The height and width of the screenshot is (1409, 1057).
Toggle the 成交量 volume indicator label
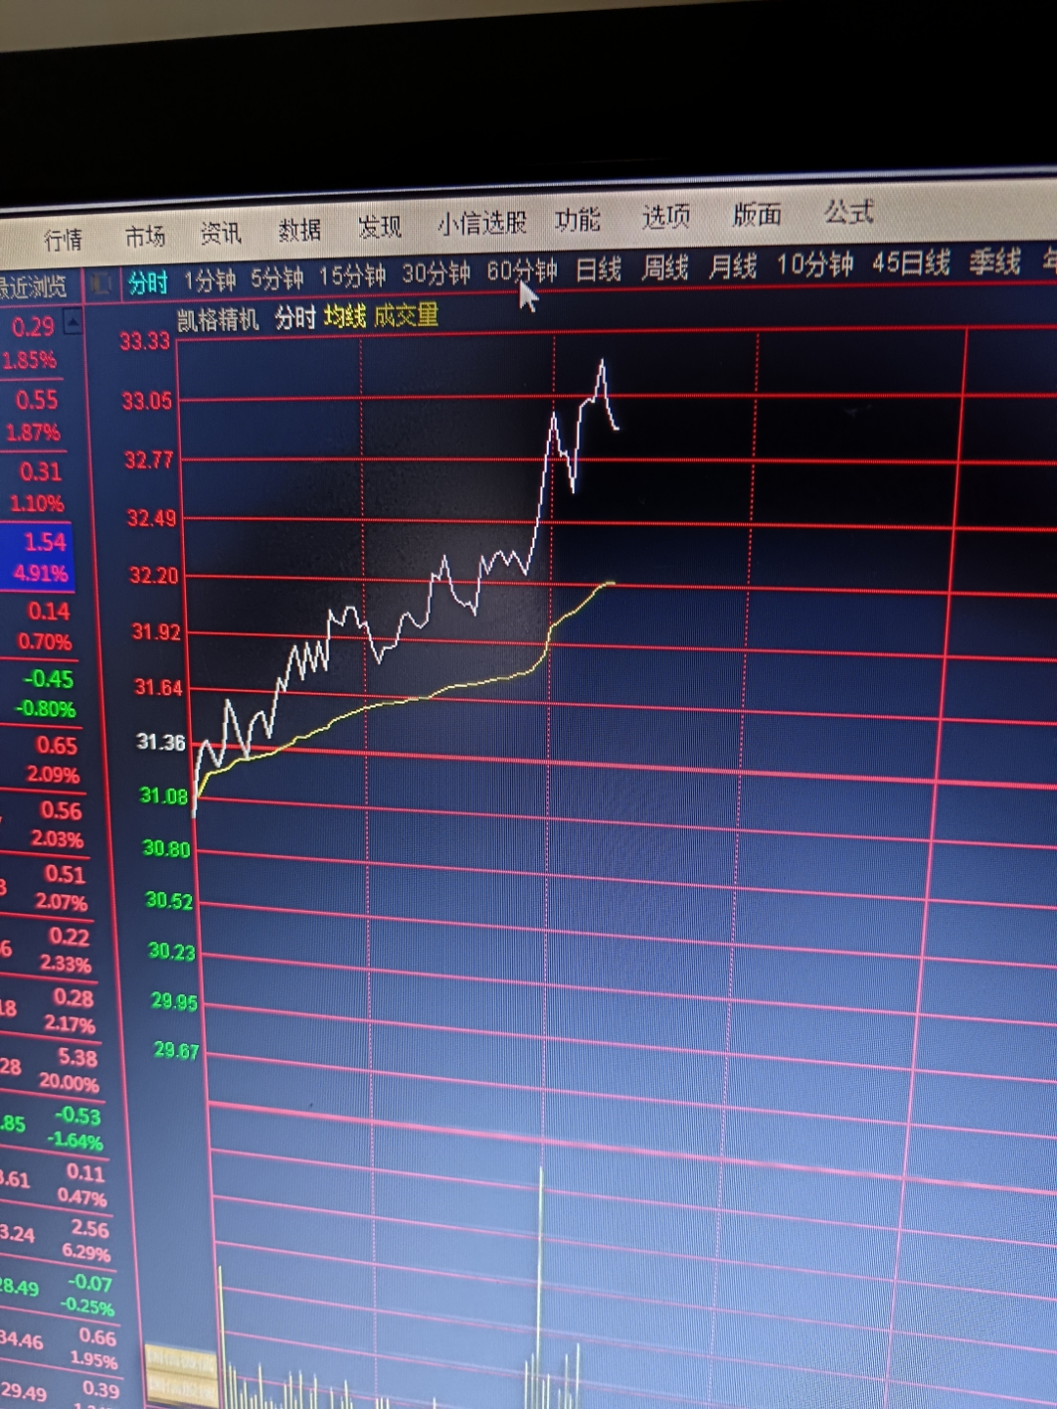pyautogui.click(x=406, y=315)
